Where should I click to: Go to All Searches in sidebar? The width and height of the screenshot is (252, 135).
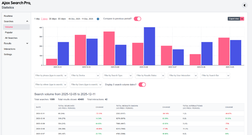pyautogui.click(x=11, y=38)
